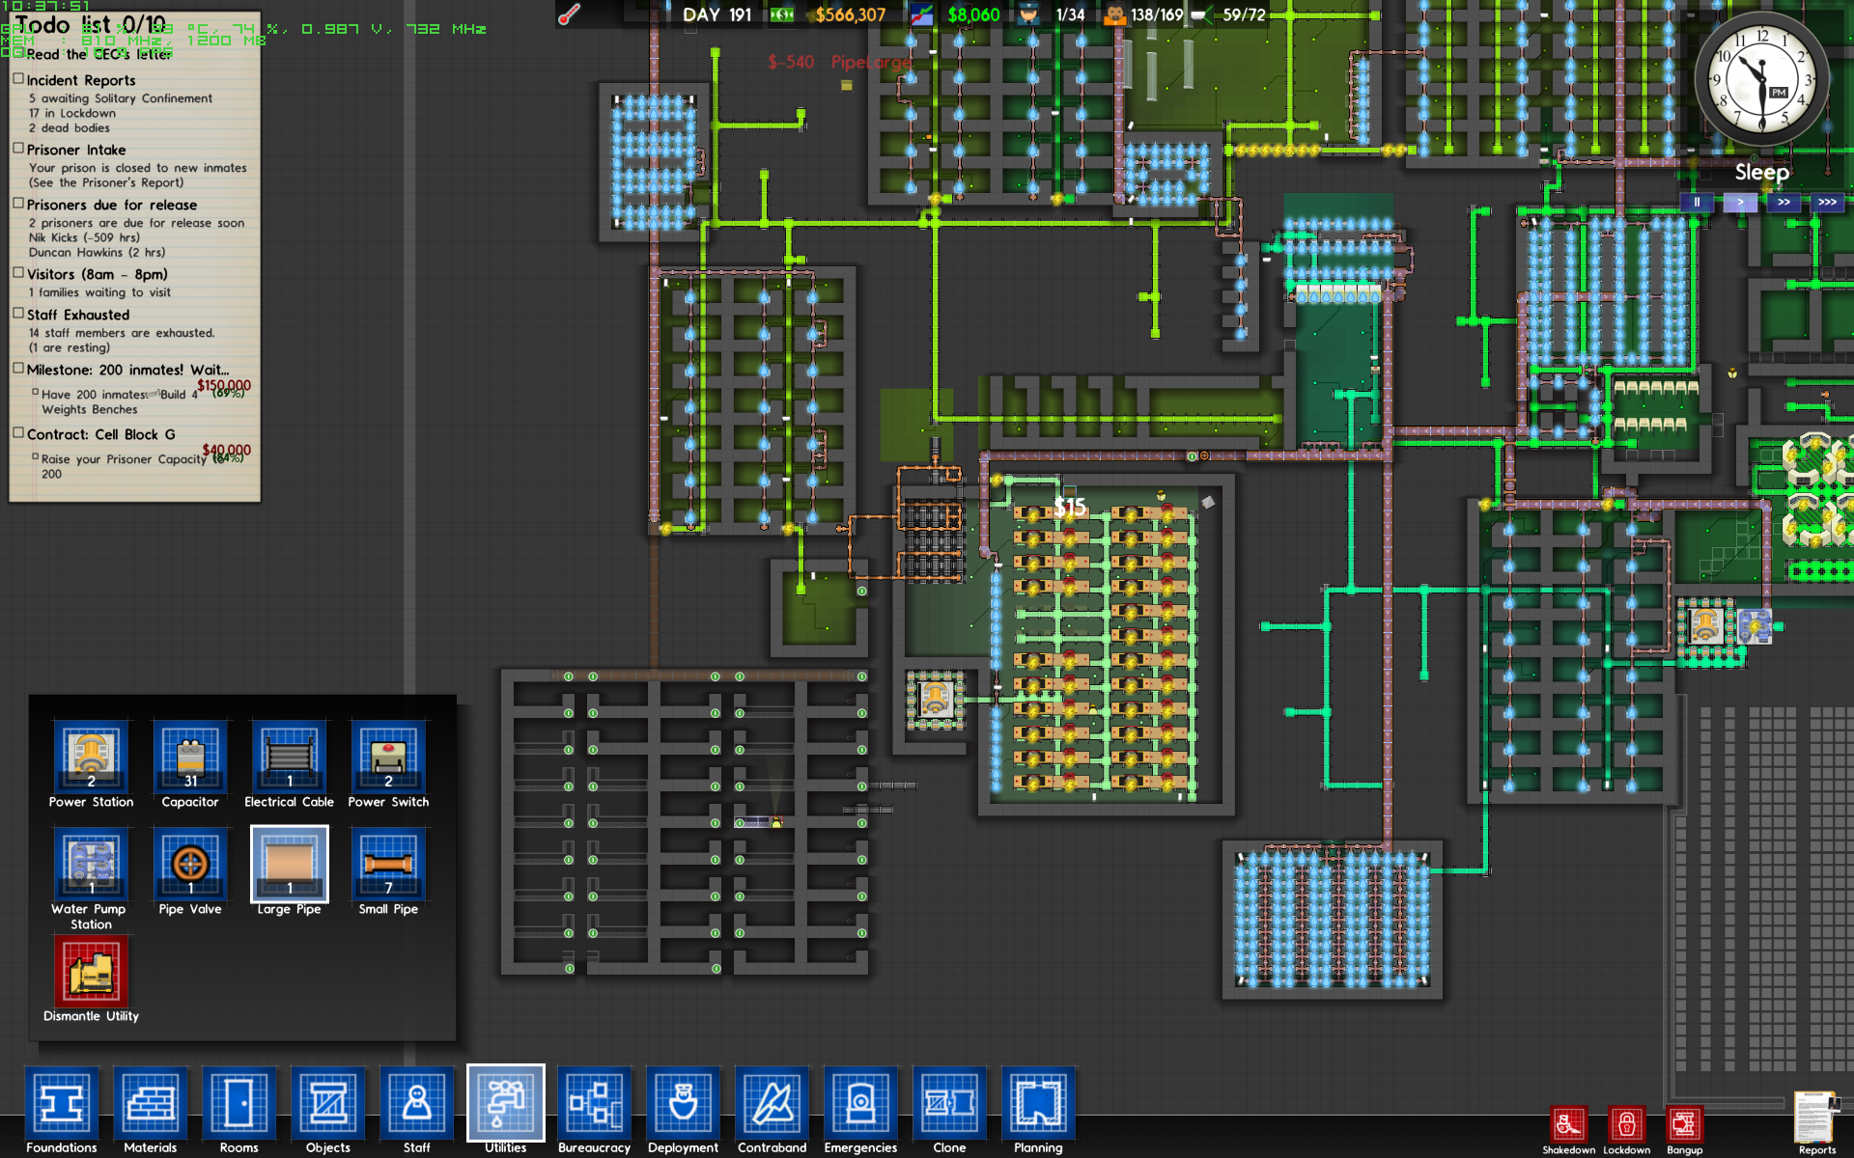
Task: Open the Materials menu
Action: (151, 1101)
